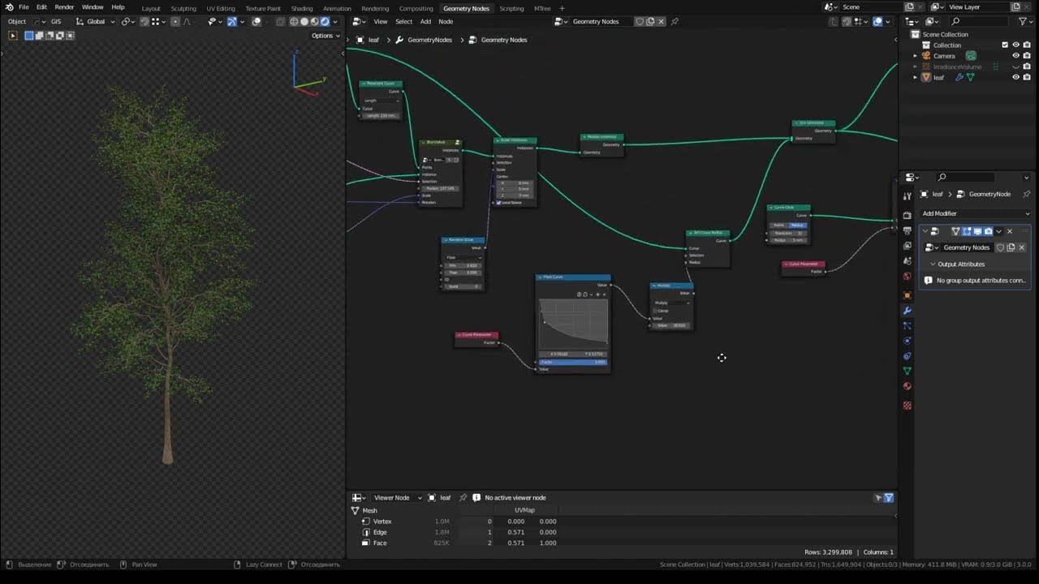Select the tweak tool icon in viewport

click(12, 36)
